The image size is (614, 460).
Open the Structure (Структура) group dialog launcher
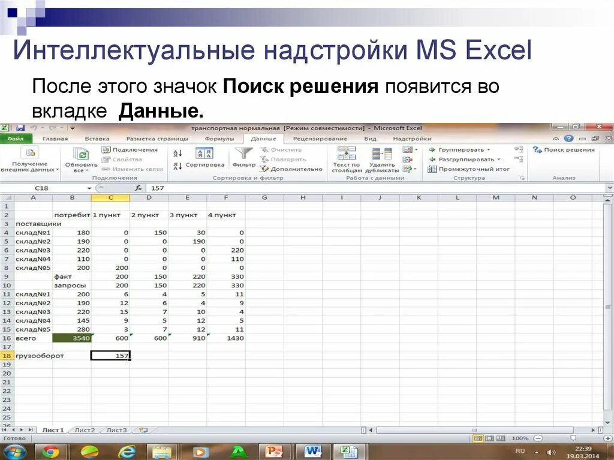pyautogui.click(x=522, y=178)
